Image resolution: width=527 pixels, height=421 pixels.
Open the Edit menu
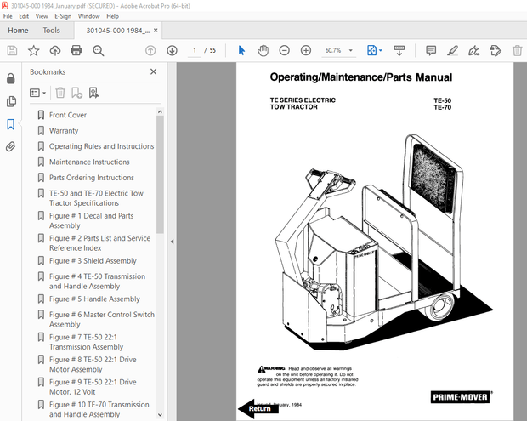[24, 16]
